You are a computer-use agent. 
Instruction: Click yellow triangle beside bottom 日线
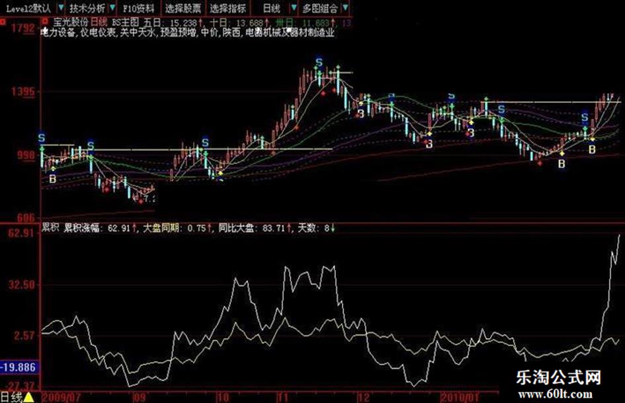click(x=28, y=398)
